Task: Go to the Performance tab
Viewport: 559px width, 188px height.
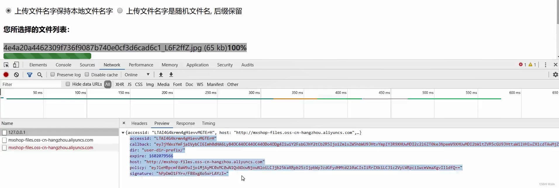Action: point(141,65)
